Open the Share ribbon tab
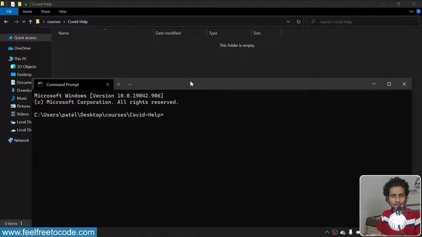The width and height of the screenshot is (422, 237). (x=45, y=12)
